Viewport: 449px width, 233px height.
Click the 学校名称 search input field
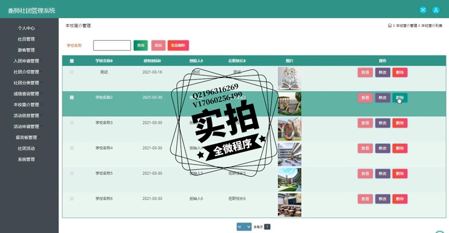(x=112, y=45)
